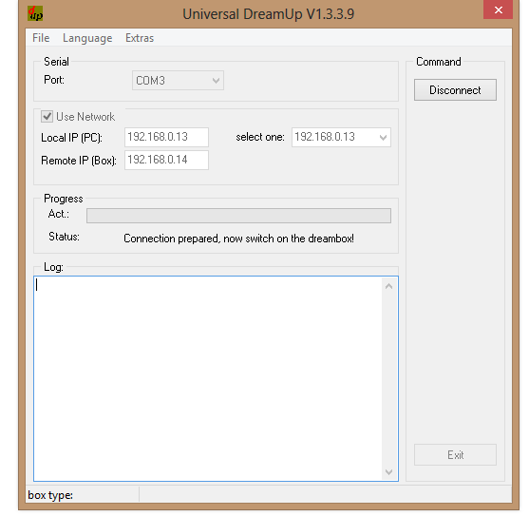Click the log scrollbar down arrow
Viewport: 529px width, 516px height.
pos(389,471)
